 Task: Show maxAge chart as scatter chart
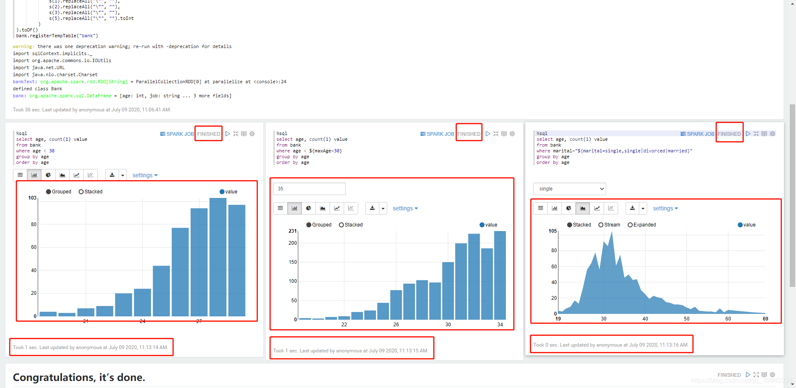(x=351, y=208)
